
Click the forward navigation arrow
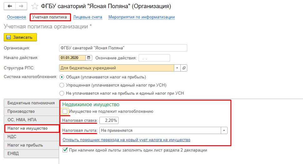click(22, 6)
